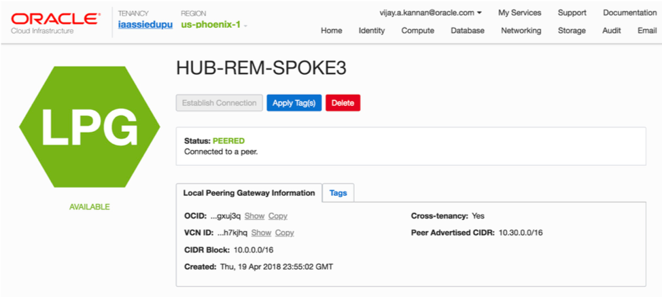Open the Identity menu

pos(372,31)
